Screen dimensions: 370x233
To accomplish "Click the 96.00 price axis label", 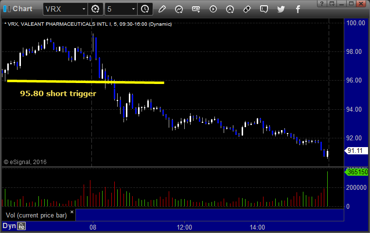I will 354,81.
